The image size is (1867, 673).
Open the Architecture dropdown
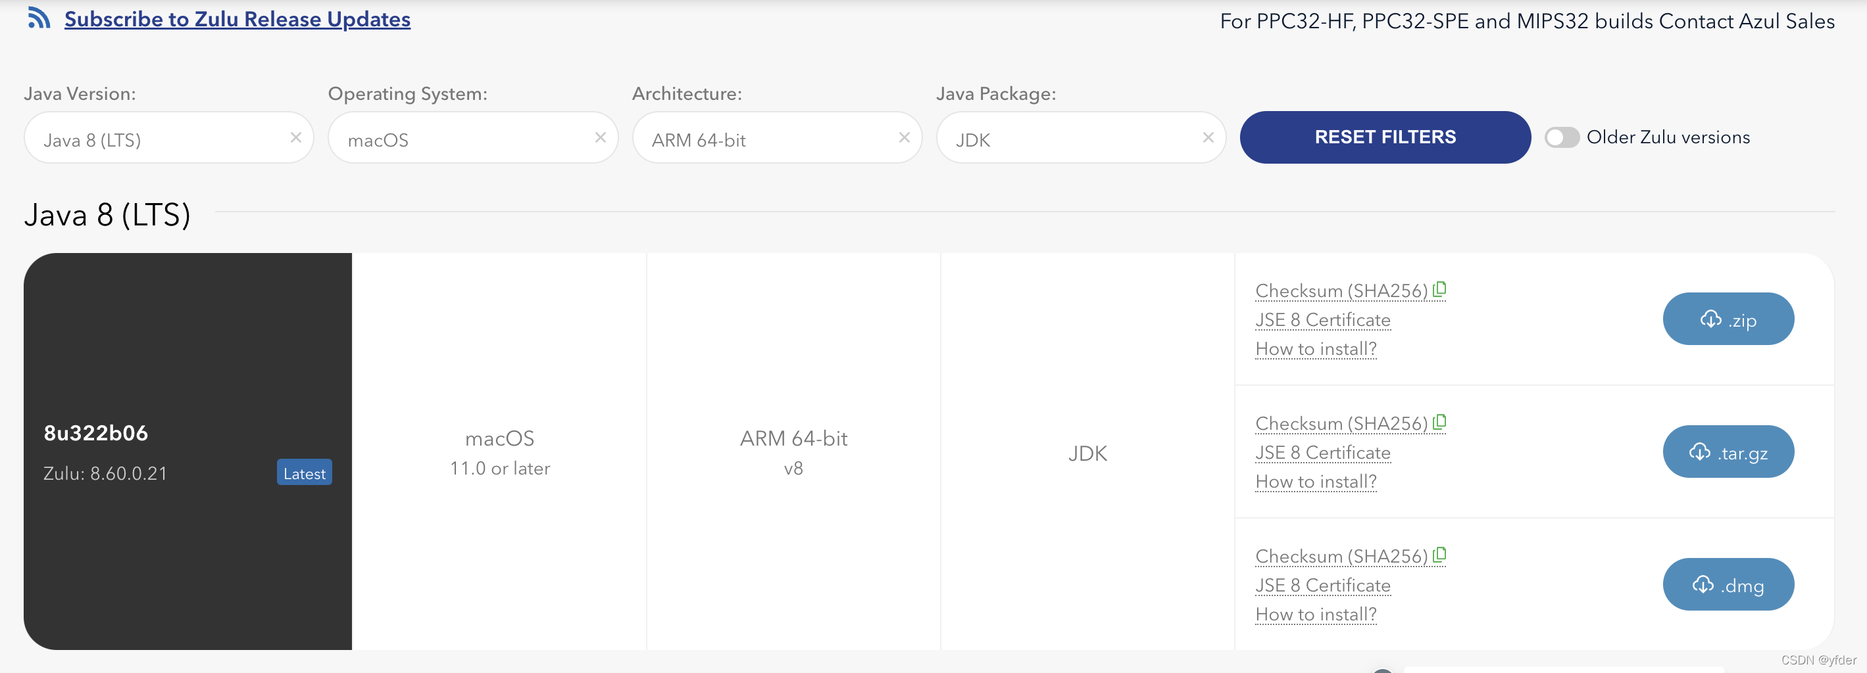point(777,137)
